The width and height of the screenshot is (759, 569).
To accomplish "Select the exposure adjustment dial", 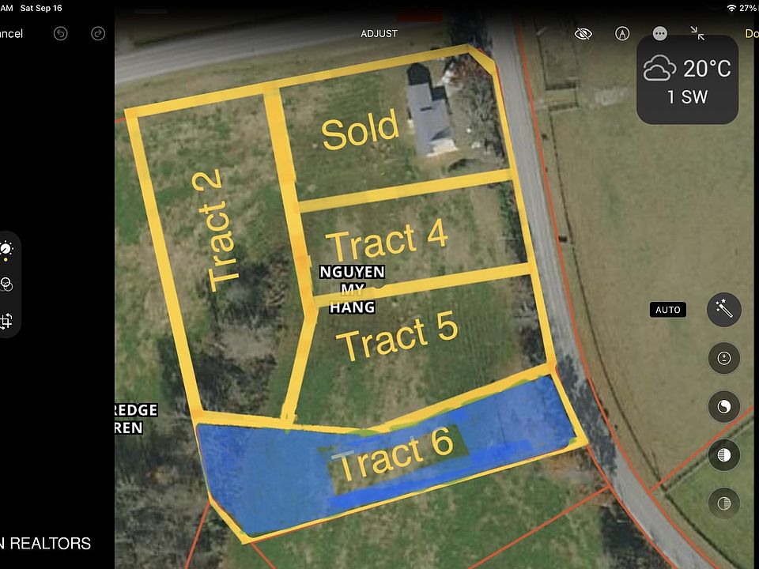I will (x=724, y=358).
